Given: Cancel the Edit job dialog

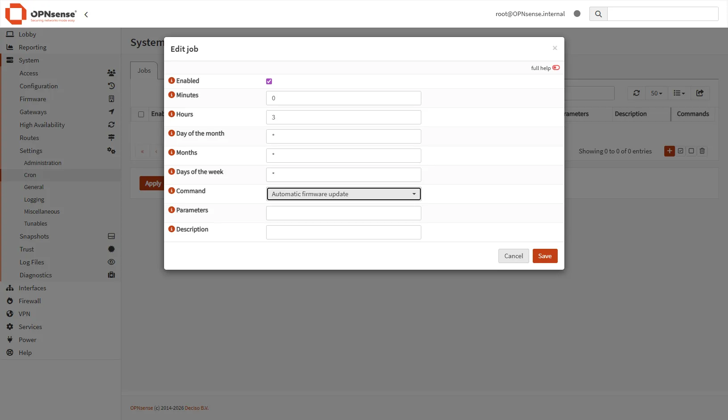Looking at the screenshot, I should [513, 256].
